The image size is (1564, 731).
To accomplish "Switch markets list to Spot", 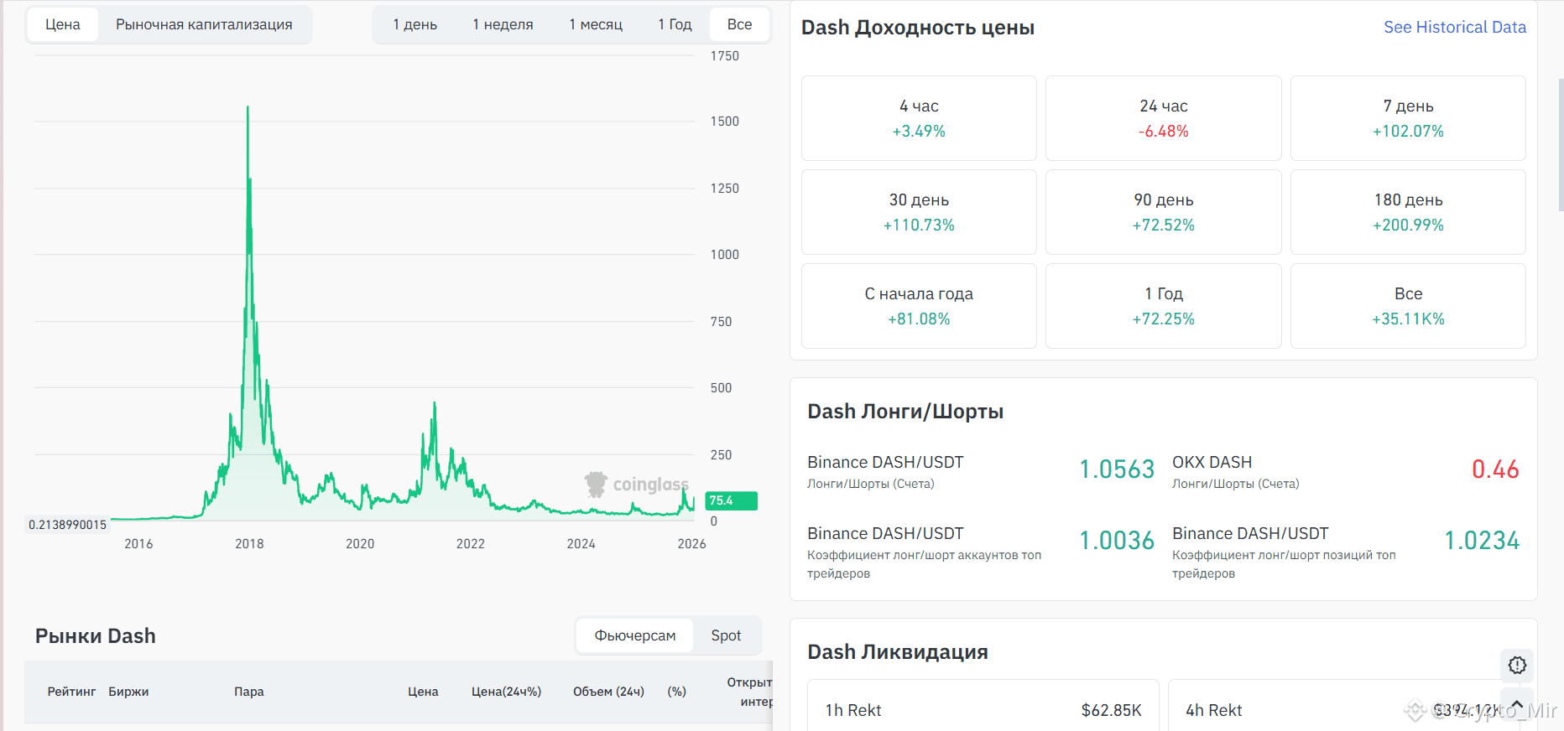I will click(x=726, y=635).
